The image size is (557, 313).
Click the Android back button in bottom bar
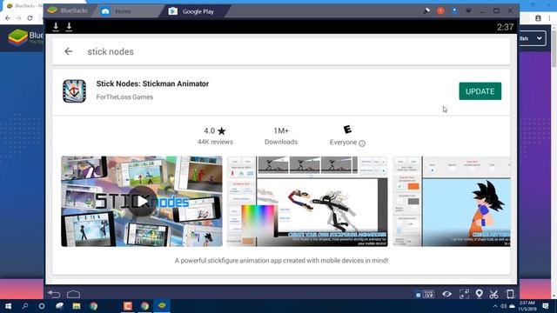point(54,294)
